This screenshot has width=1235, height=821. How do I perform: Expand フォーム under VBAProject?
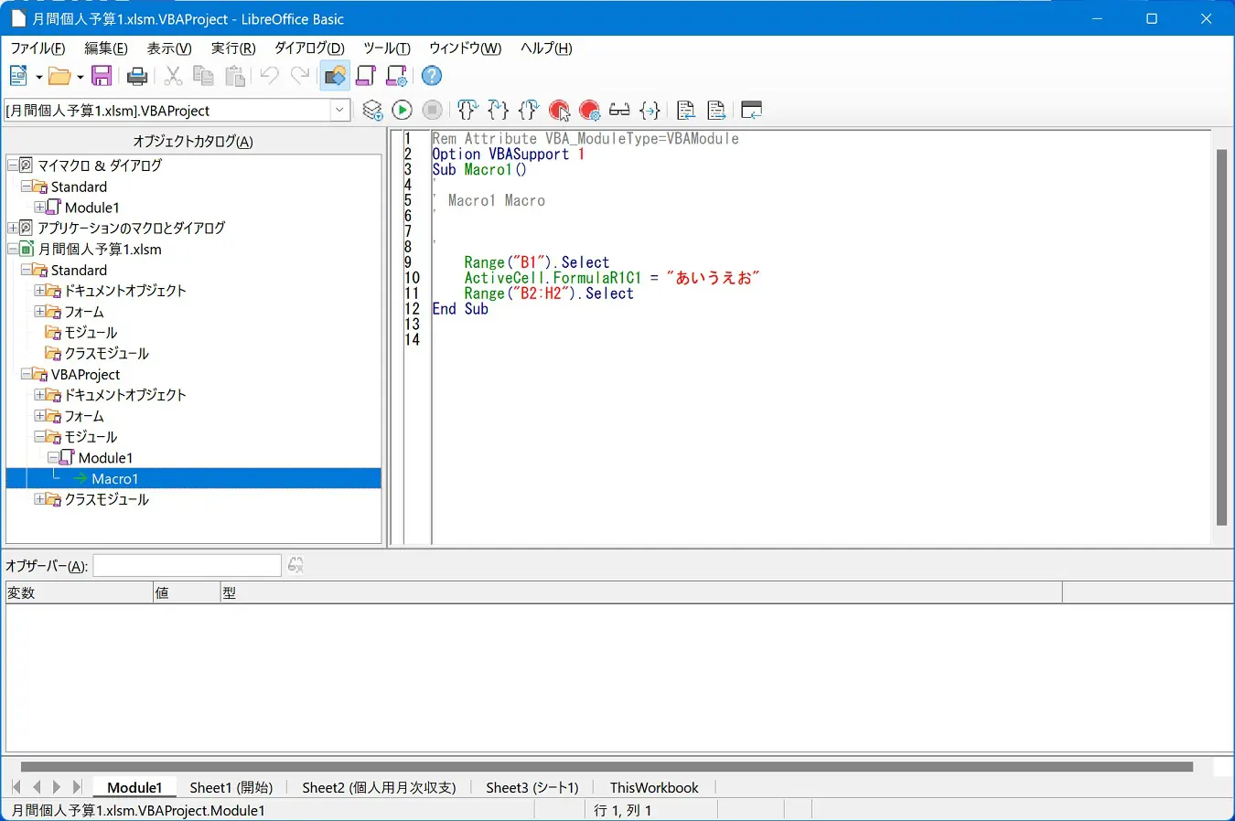pos(40,416)
